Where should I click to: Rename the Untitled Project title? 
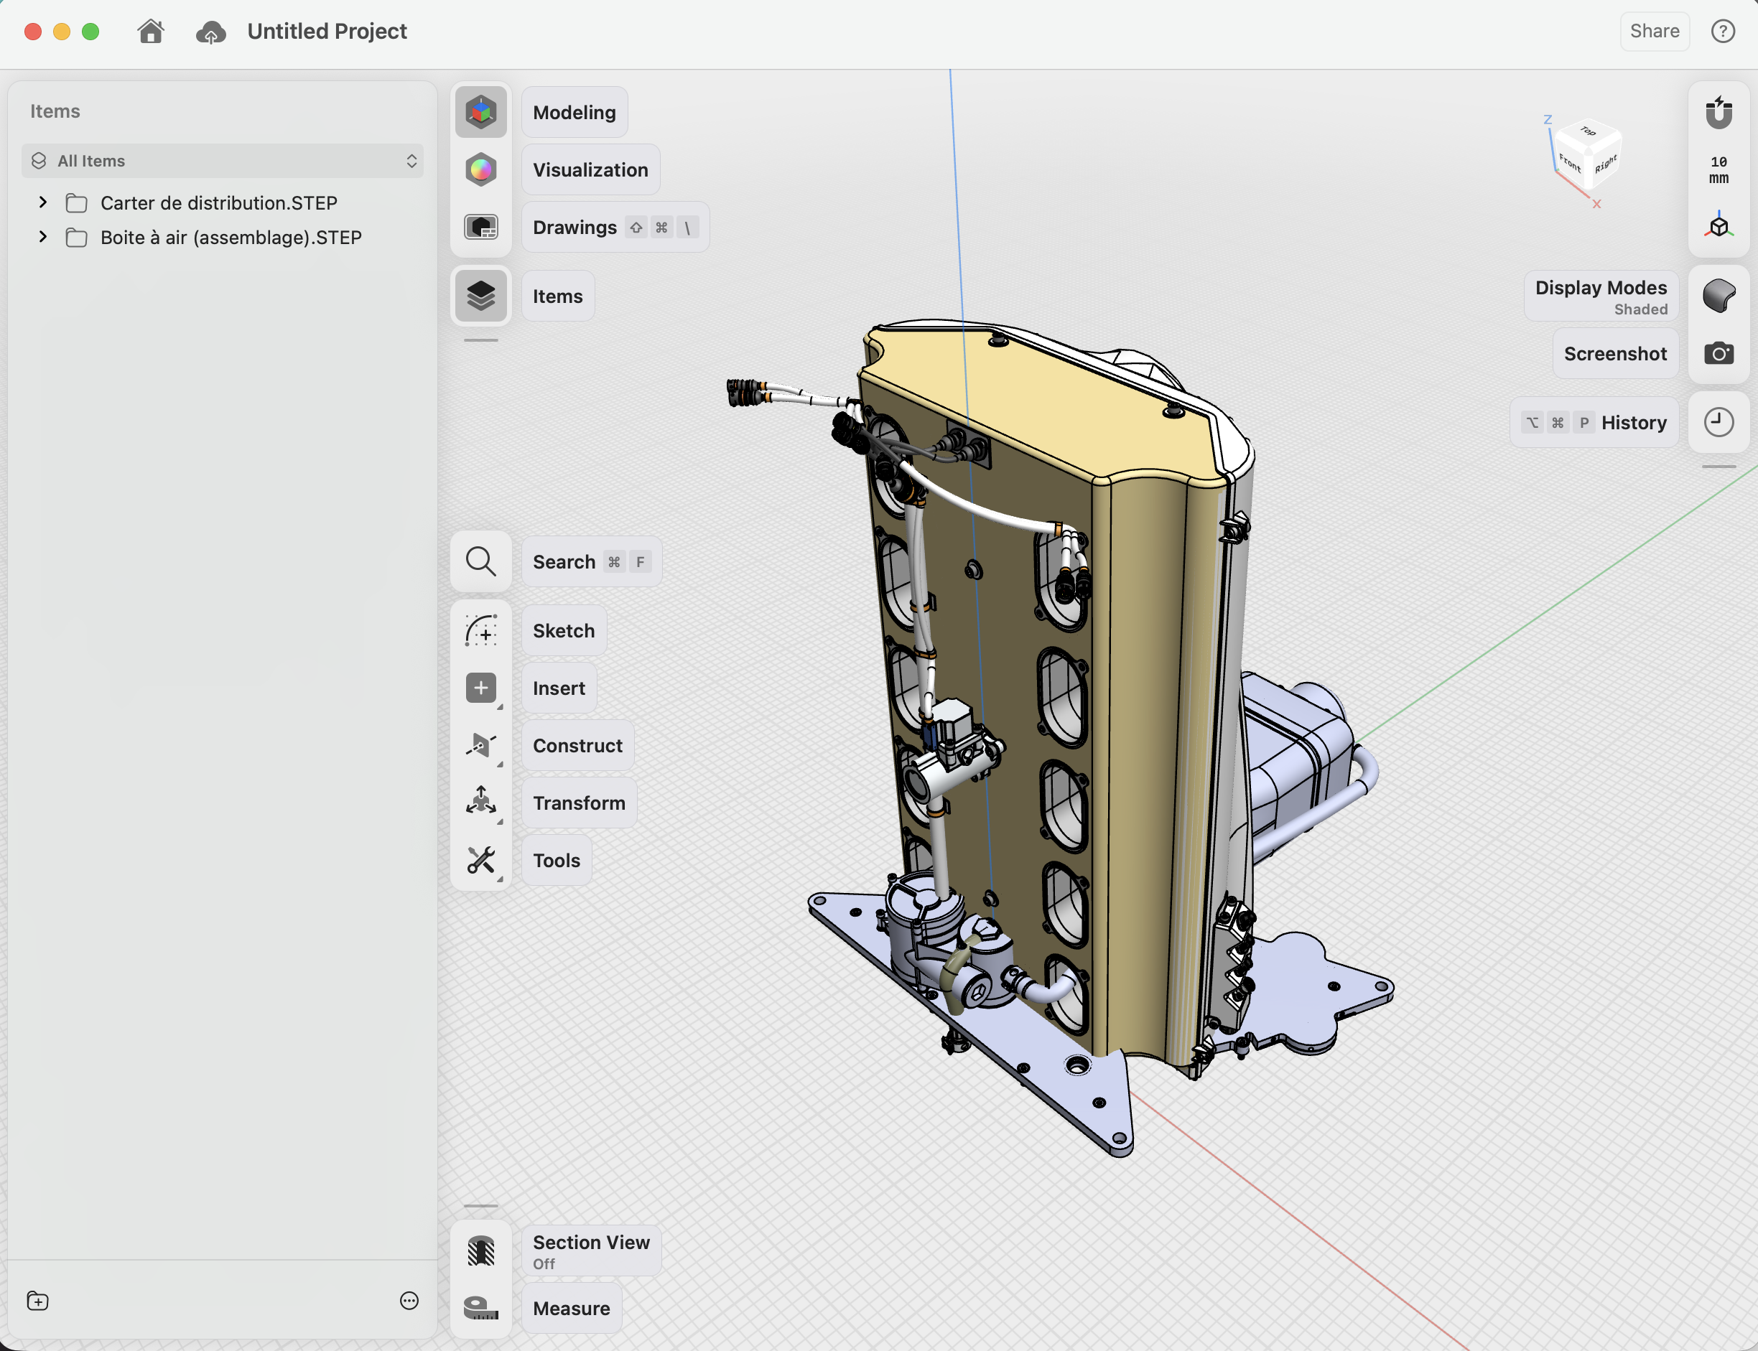coord(327,32)
